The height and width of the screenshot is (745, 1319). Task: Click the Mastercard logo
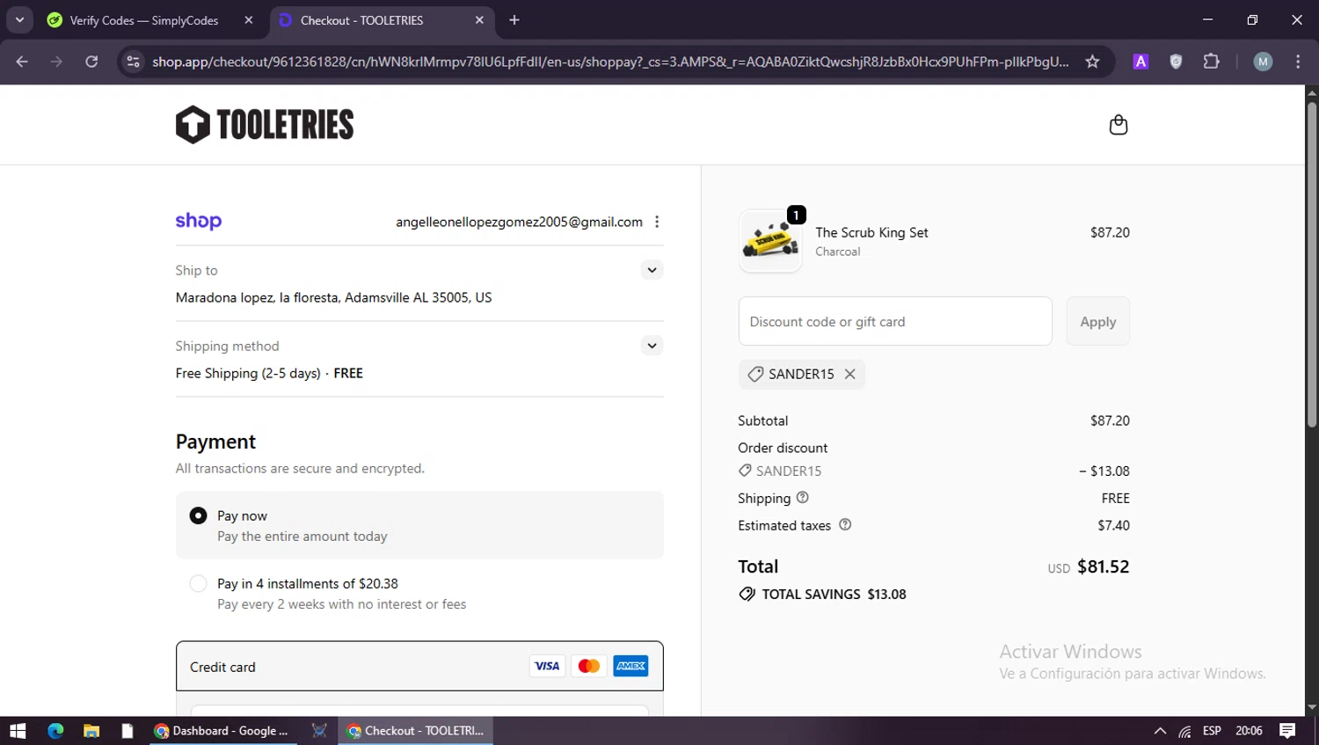tap(589, 666)
